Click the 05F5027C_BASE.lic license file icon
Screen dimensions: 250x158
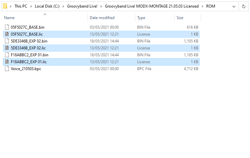click(x=7, y=34)
